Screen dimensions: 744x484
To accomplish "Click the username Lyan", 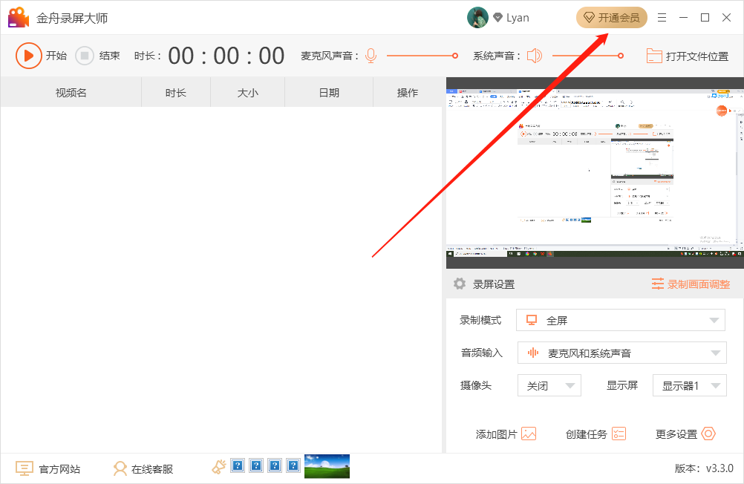I will [x=518, y=18].
